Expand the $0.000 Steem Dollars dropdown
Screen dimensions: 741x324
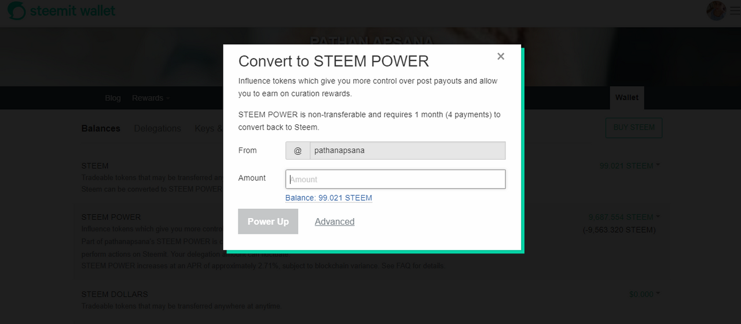(644, 294)
